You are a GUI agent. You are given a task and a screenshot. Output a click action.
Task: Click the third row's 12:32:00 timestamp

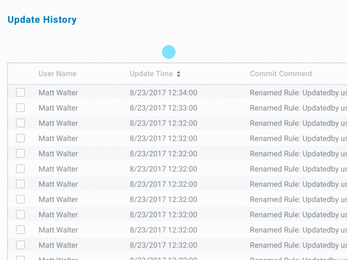(x=163, y=123)
